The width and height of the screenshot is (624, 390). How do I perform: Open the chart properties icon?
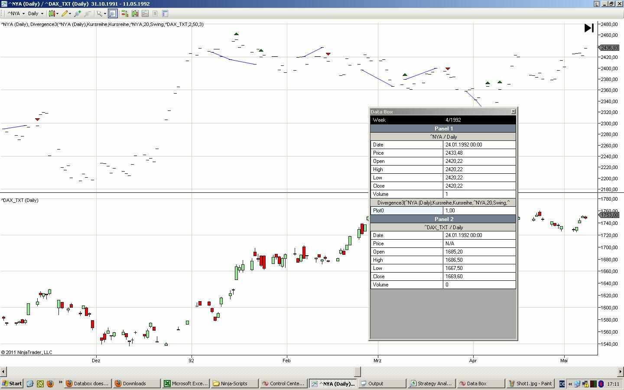[165, 13]
